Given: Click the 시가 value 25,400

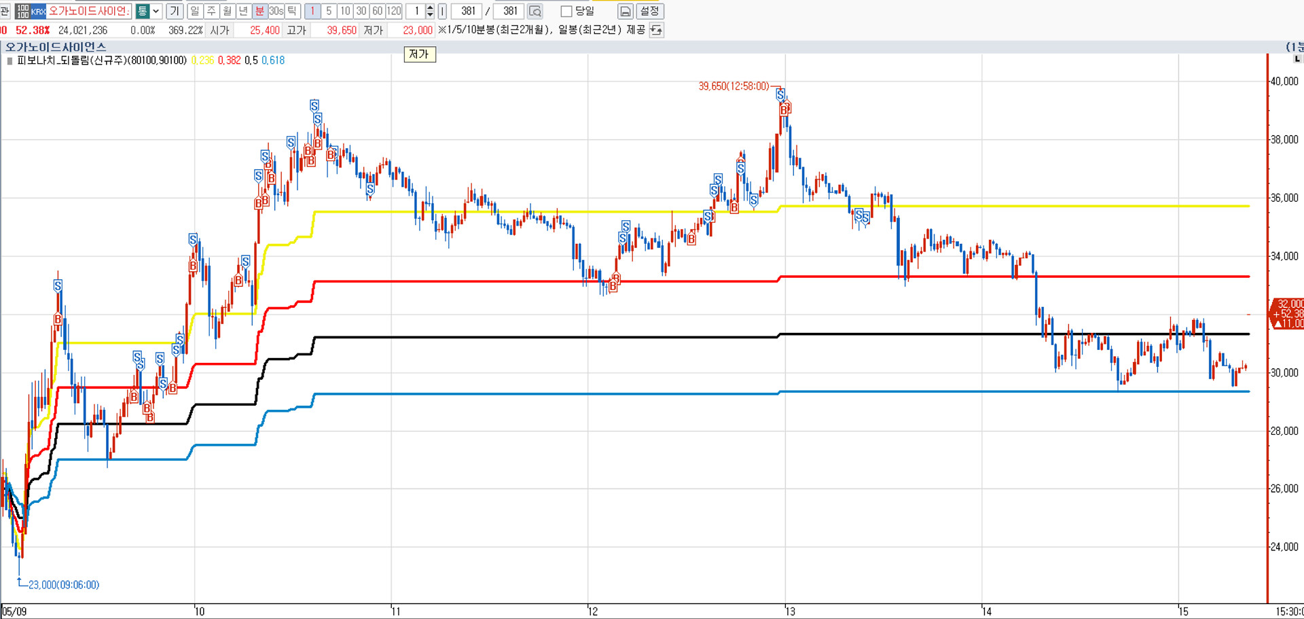Looking at the screenshot, I should [x=265, y=30].
